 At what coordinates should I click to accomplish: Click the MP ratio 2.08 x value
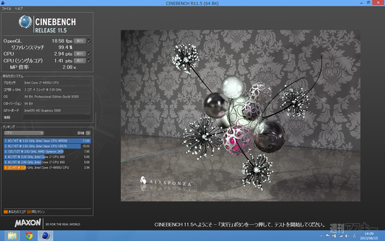[x=69, y=67]
